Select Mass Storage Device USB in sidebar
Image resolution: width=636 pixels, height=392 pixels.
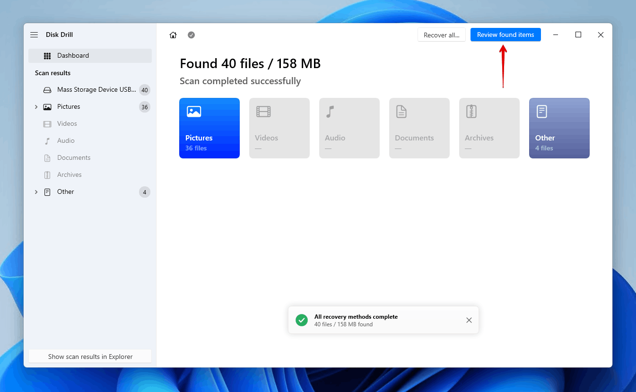96,90
